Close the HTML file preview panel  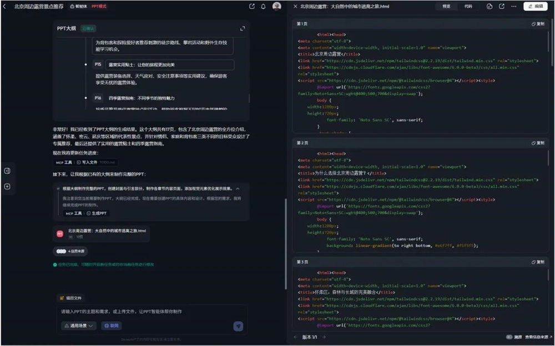(x=295, y=6)
